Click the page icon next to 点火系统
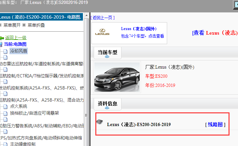This screenshot has height=146, width=238. point(6,107)
